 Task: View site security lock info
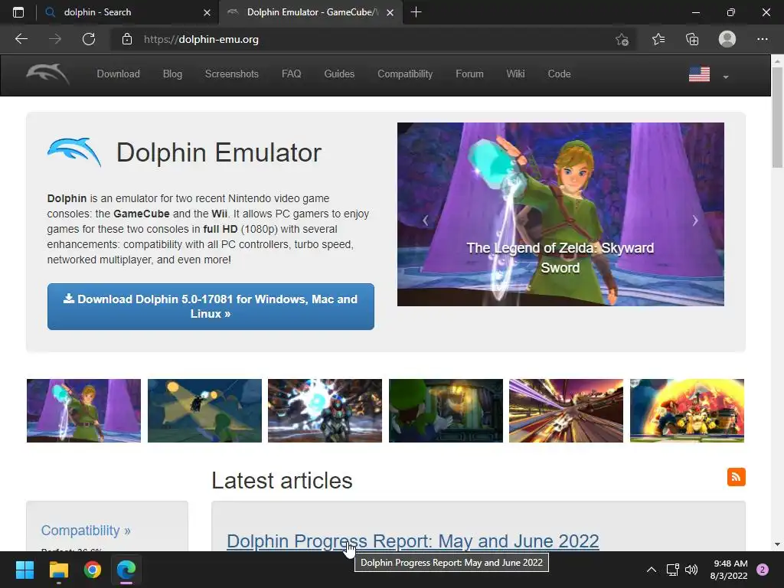(x=127, y=39)
